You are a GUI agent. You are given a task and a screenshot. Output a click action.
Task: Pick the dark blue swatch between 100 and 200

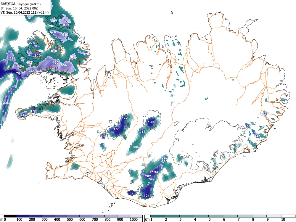[x=23, y=216]
